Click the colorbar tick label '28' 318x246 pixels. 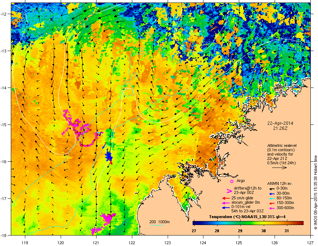(217, 231)
